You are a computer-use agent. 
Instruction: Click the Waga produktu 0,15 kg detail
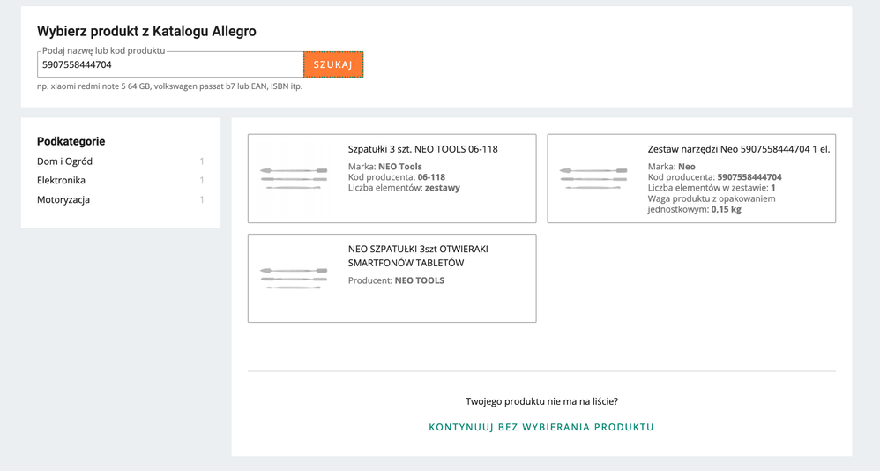coord(712,204)
